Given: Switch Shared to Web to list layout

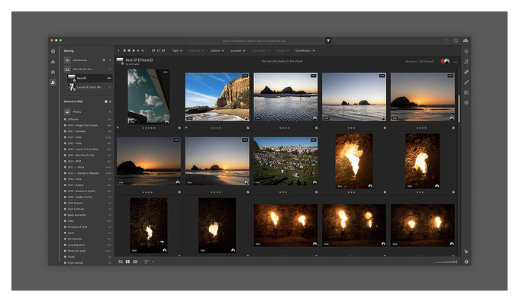Looking at the screenshot, I should click(x=110, y=101).
